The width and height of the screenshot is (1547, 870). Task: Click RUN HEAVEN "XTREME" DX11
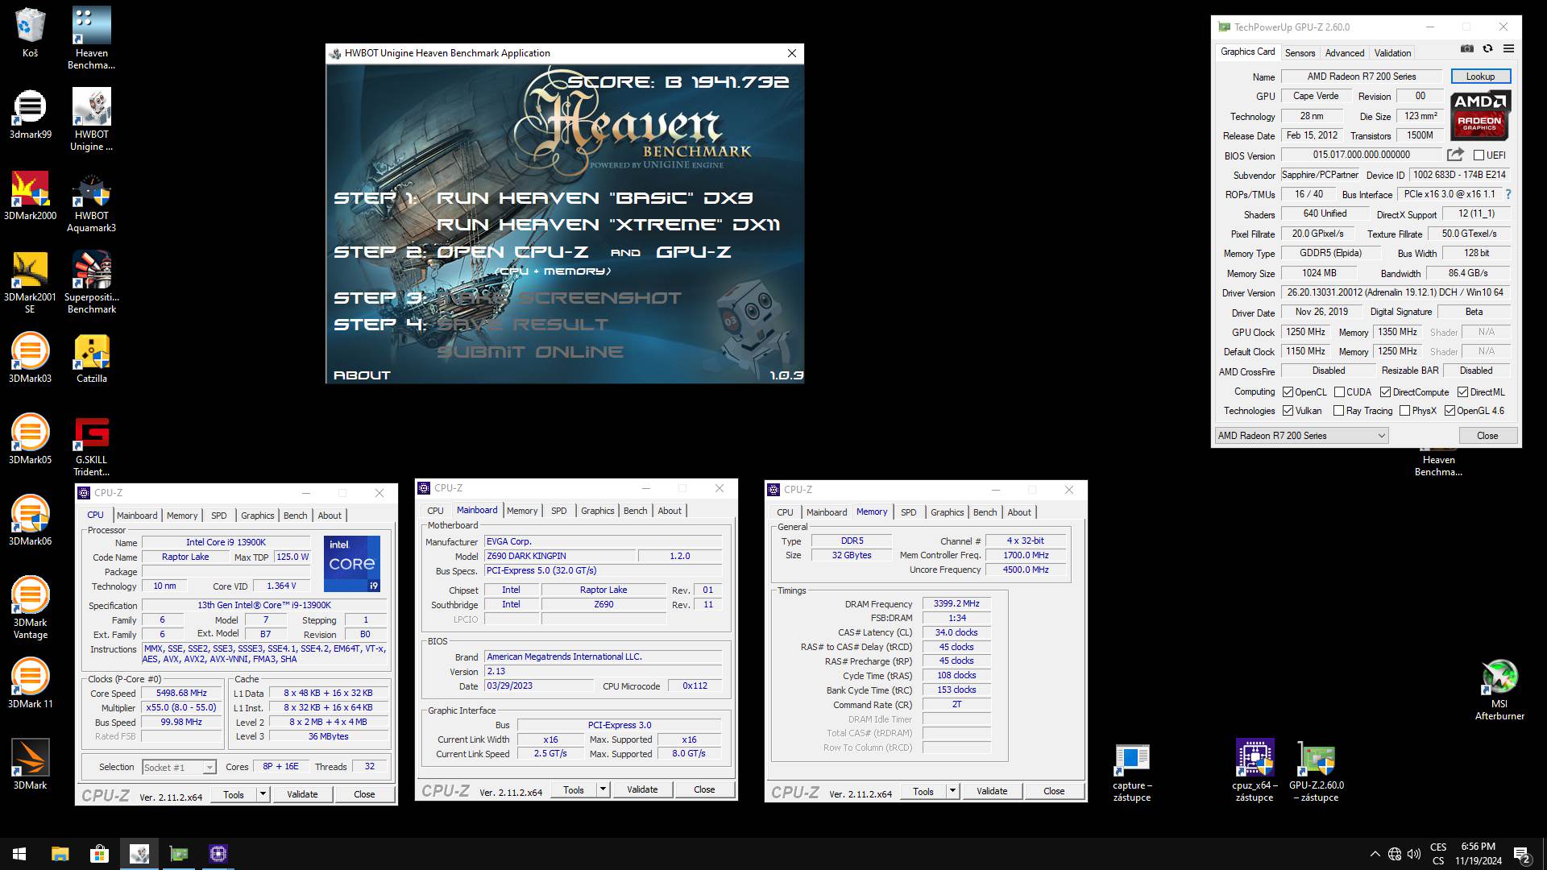coord(608,225)
